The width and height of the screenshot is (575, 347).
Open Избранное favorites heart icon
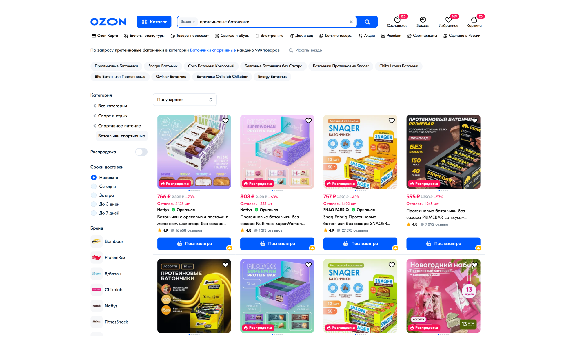coord(448,20)
